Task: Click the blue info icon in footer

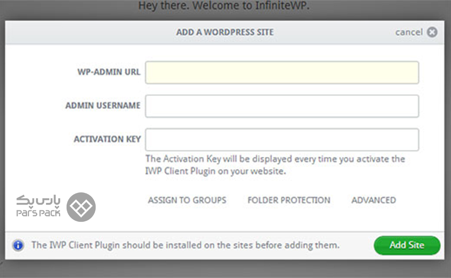Action: [18, 245]
